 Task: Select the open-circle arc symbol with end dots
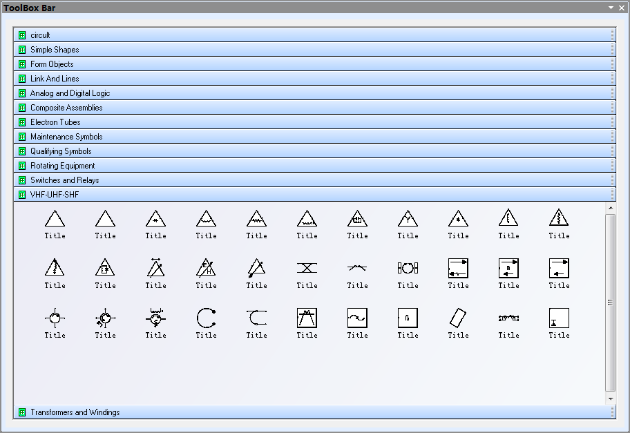[x=206, y=318]
